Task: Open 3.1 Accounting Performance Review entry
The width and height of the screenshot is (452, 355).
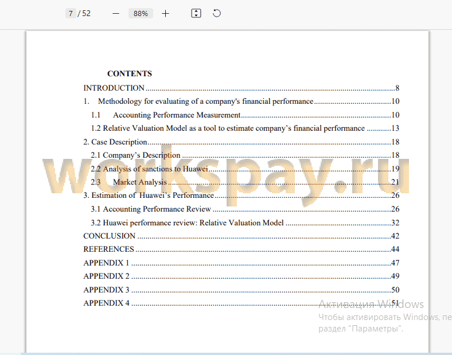Action: pos(245,209)
